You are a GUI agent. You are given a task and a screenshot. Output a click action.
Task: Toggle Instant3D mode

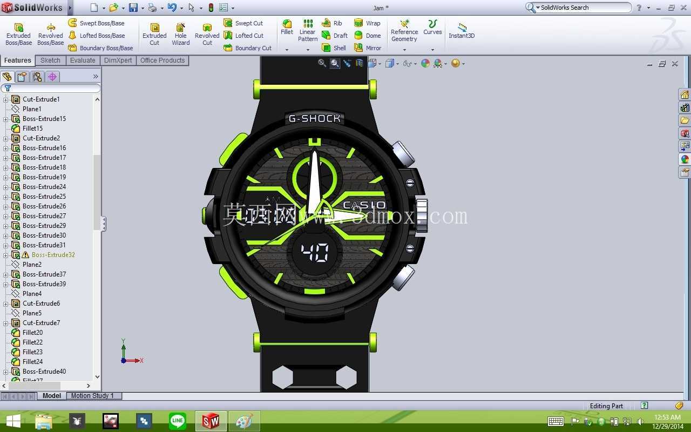[x=462, y=30]
